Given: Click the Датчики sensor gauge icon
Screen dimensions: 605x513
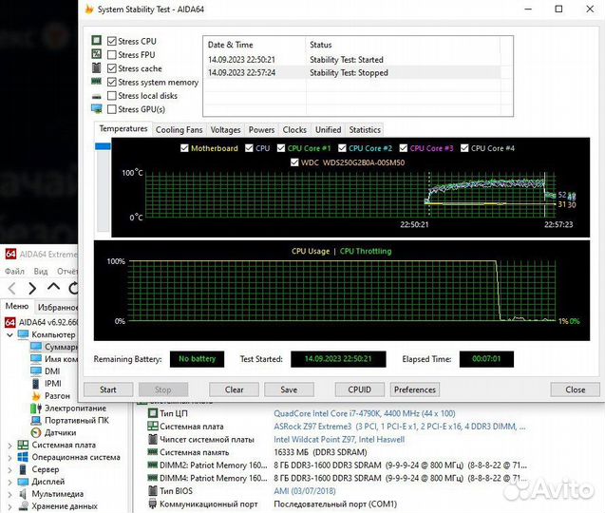Looking at the screenshot, I should pyautogui.click(x=36, y=432).
